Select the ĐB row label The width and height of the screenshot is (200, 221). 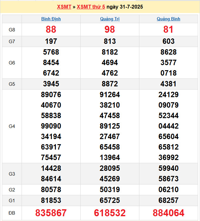[12, 213]
